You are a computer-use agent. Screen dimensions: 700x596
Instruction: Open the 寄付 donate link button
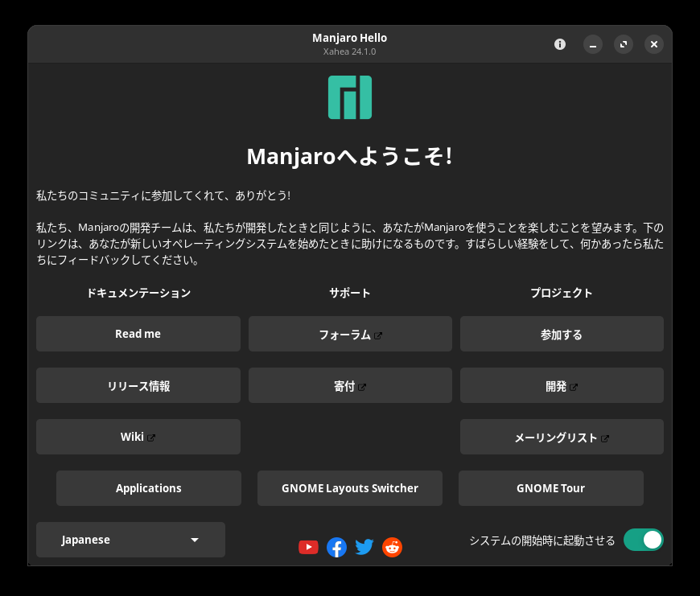click(351, 385)
